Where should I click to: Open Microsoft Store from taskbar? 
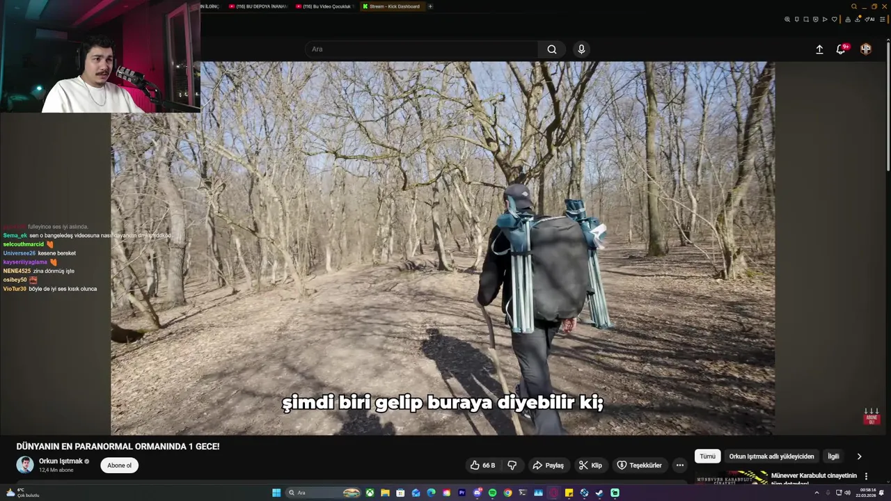tap(400, 493)
